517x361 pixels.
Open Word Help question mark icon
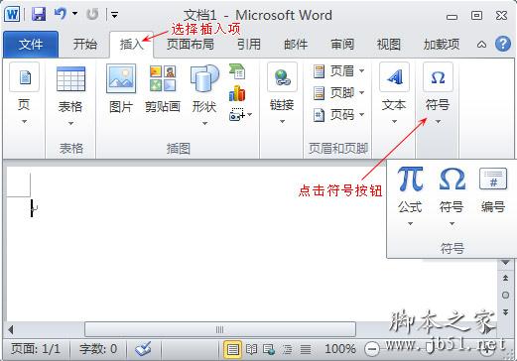click(x=503, y=44)
